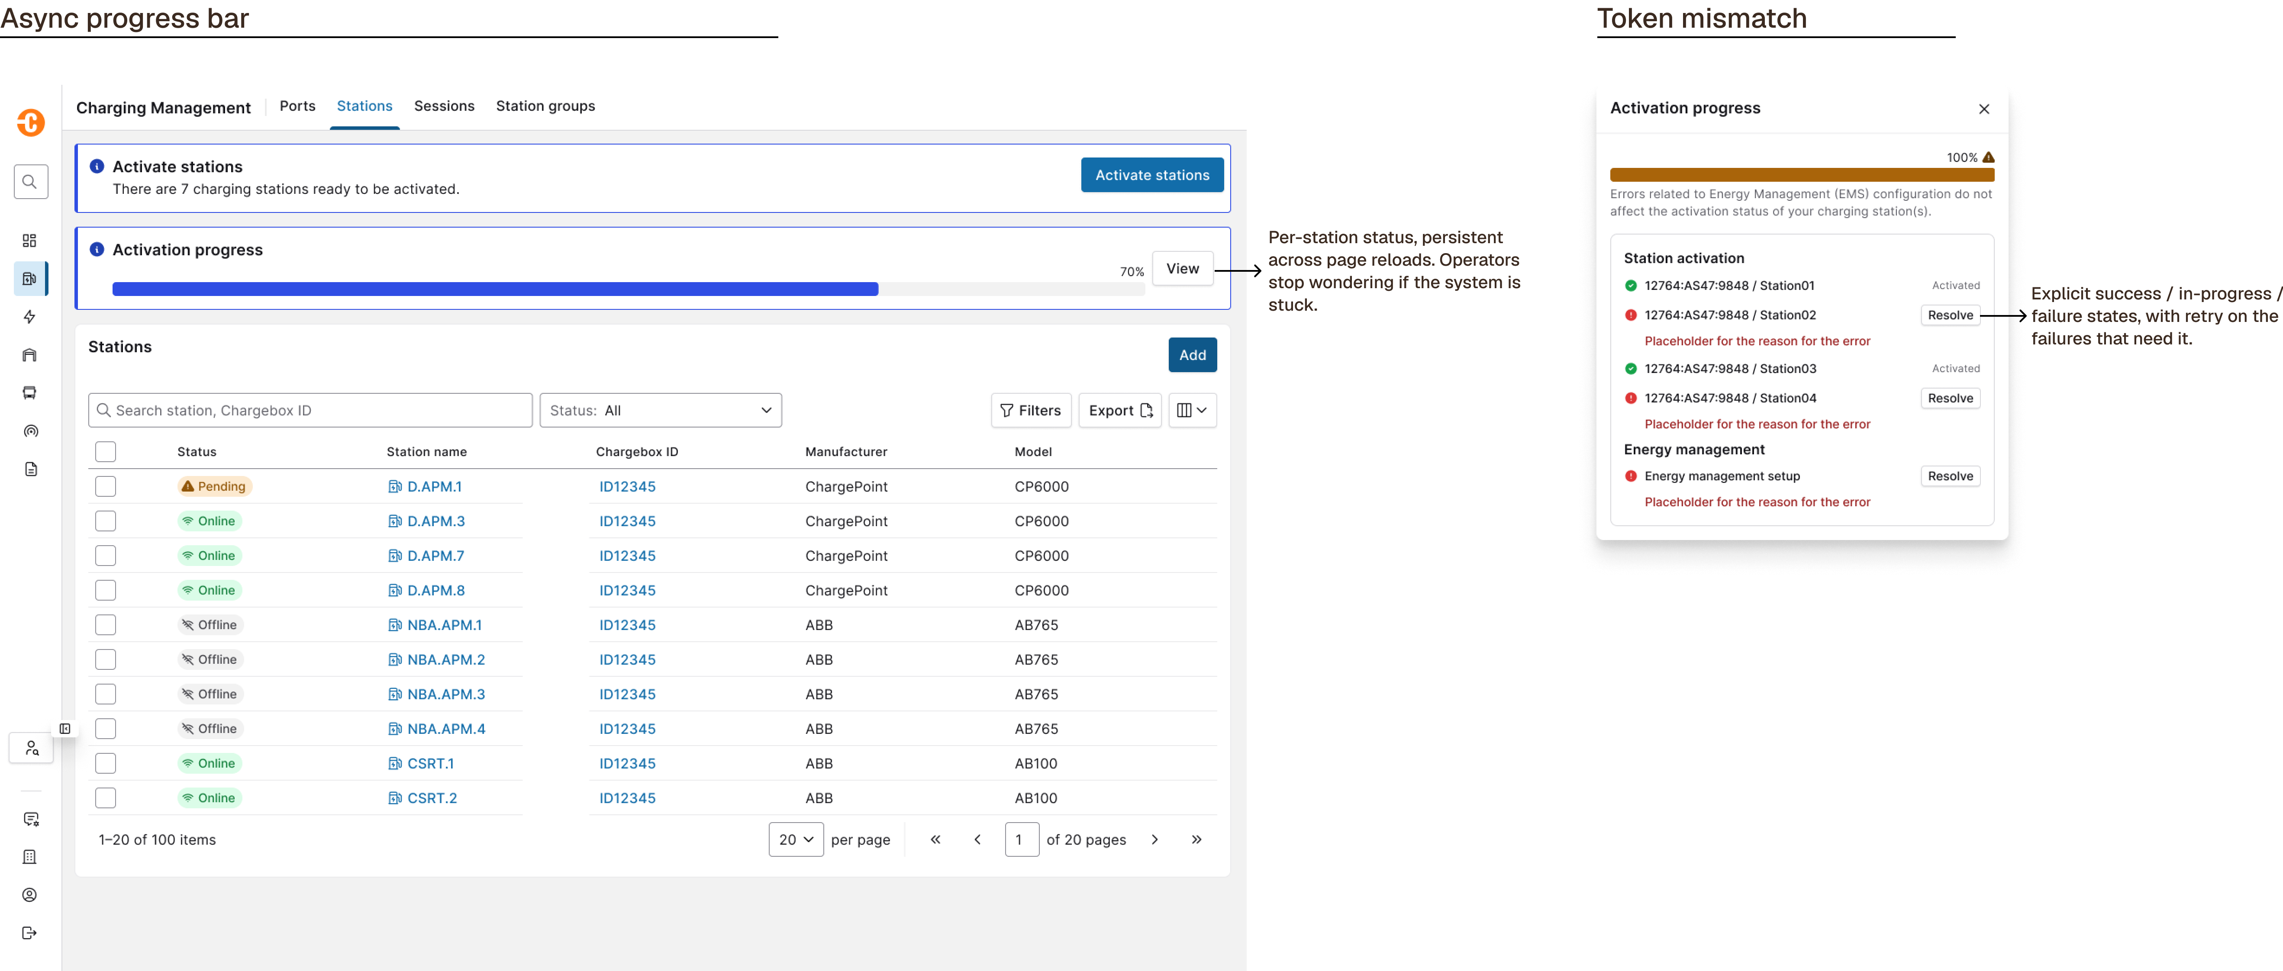Open Chargebox ID12345 link in CSRT.2 row
This screenshot has height=971, width=2283.
pos(628,798)
